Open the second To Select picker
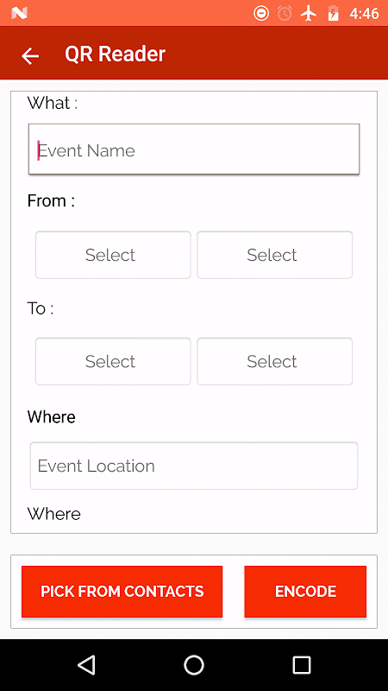Screen dimensions: 388x691 pyautogui.click(x=274, y=361)
